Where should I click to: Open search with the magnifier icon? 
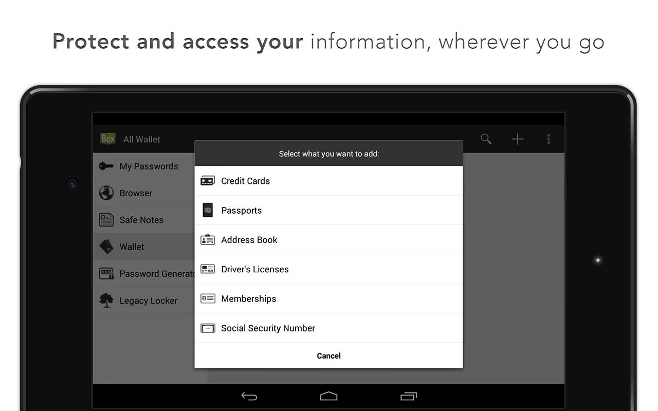(486, 139)
